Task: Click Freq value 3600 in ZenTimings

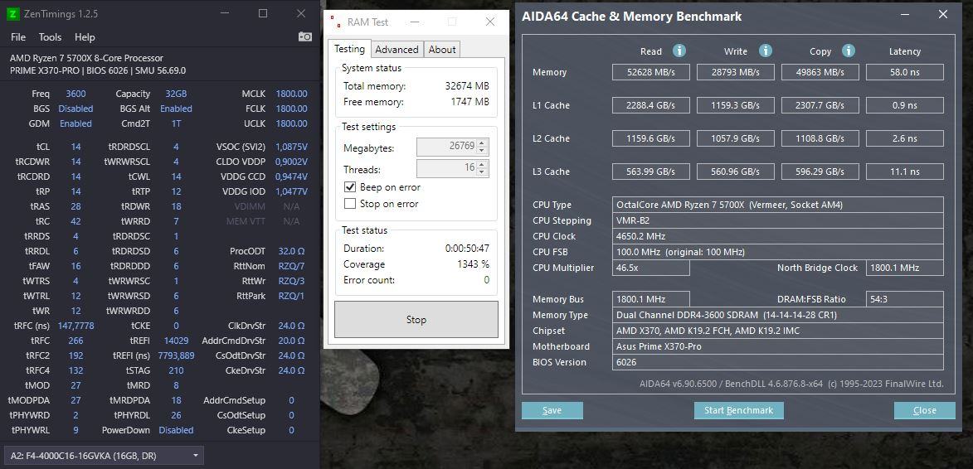Action: pyautogui.click(x=75, y=94)
